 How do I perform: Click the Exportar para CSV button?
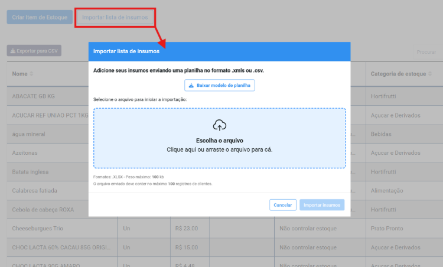[x=34, y=51]
